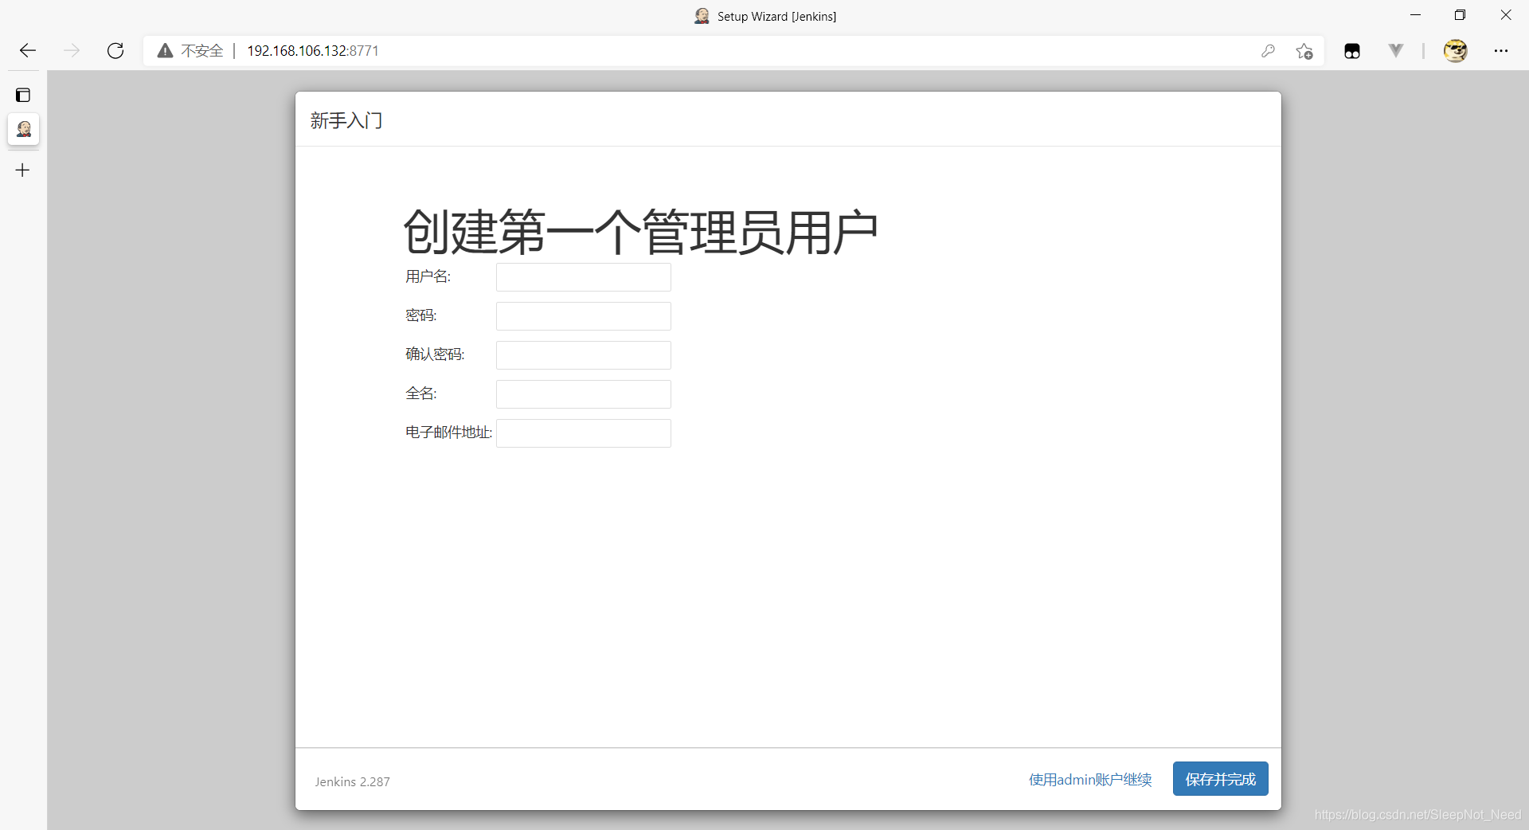1529x830 pixels.
Task: Open saved password key icon
Action: 1268,51
